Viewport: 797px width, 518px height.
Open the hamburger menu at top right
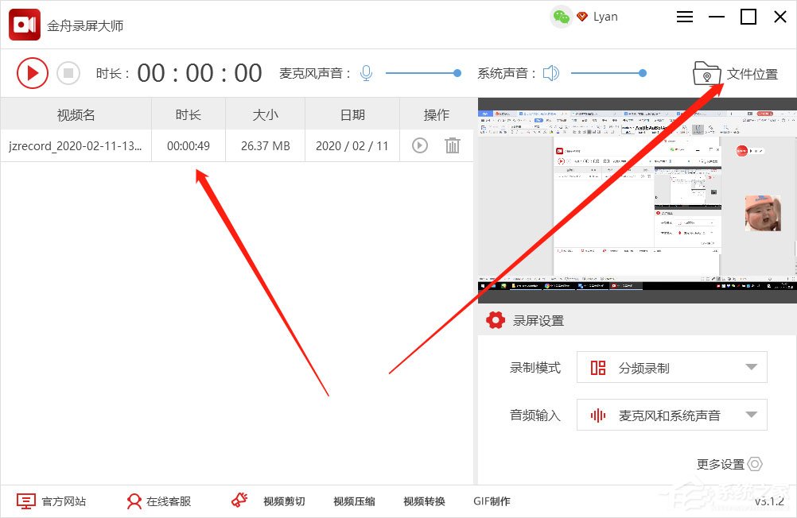(x=684, y=16)
